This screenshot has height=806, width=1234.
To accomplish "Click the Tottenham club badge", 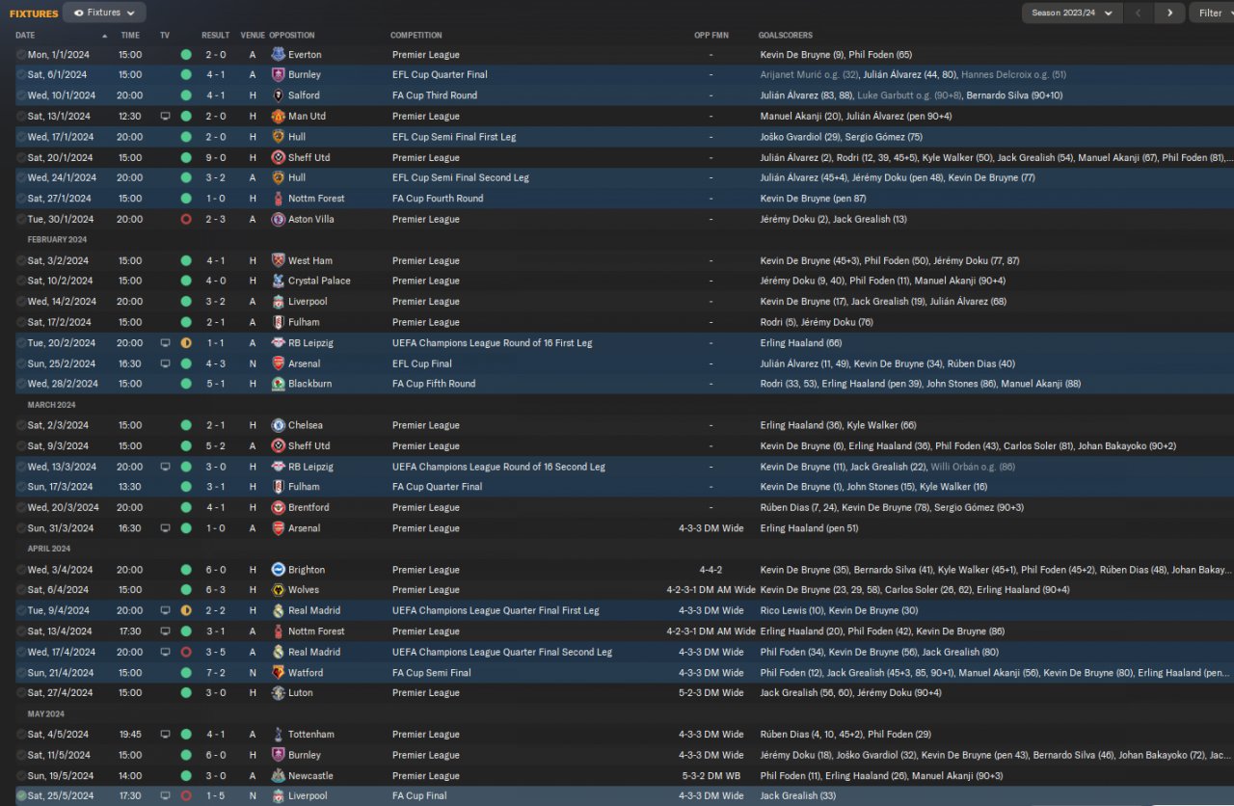I will point(279,735).
